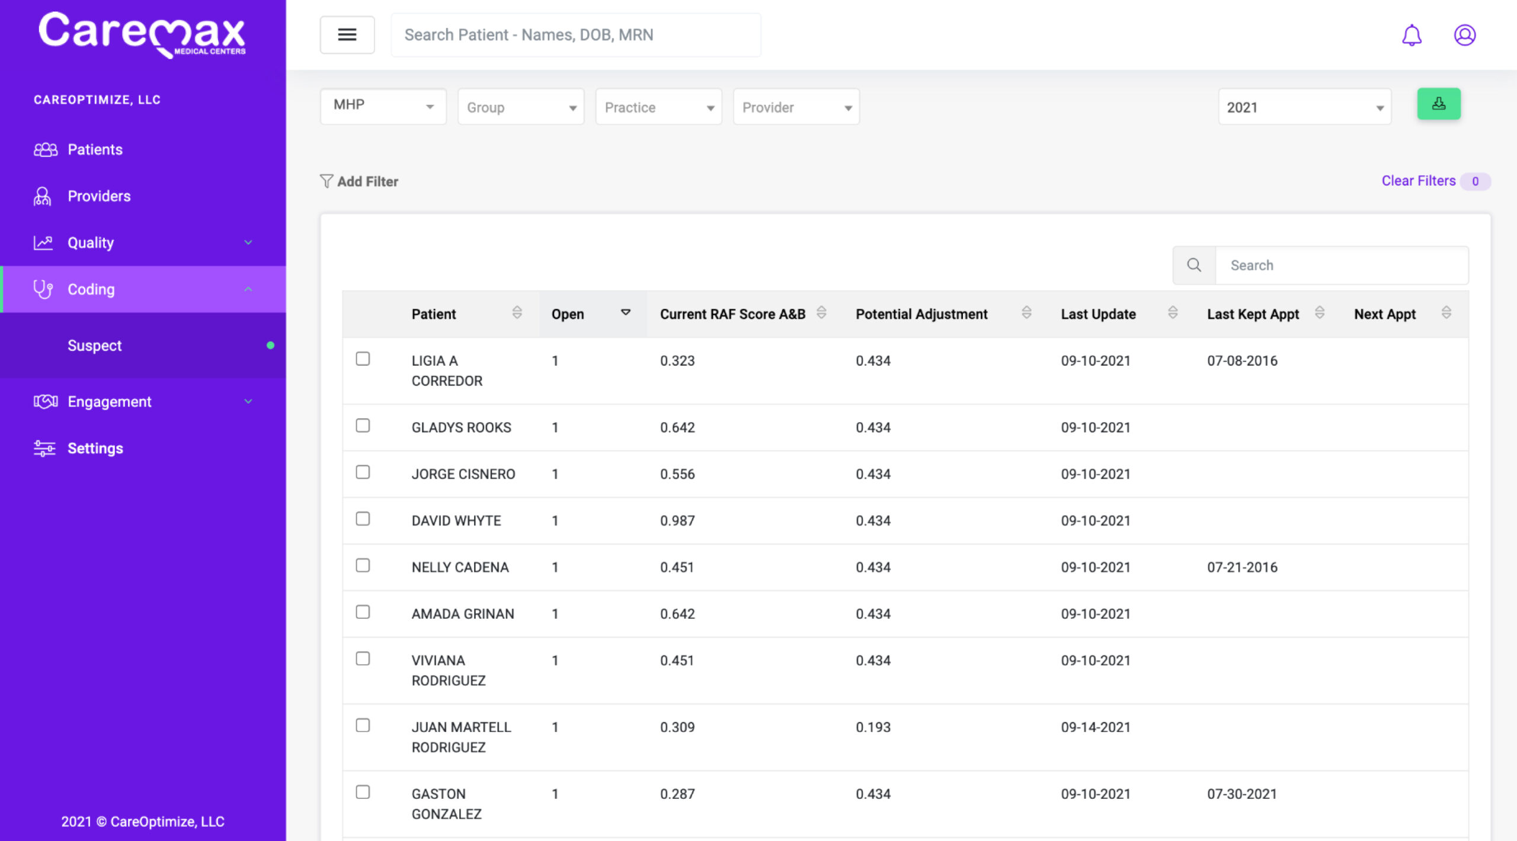Click the Providers doctor icon in sidebar
Image resolution: width=1517 pixels, height=841 pixels.
[42, 196]
